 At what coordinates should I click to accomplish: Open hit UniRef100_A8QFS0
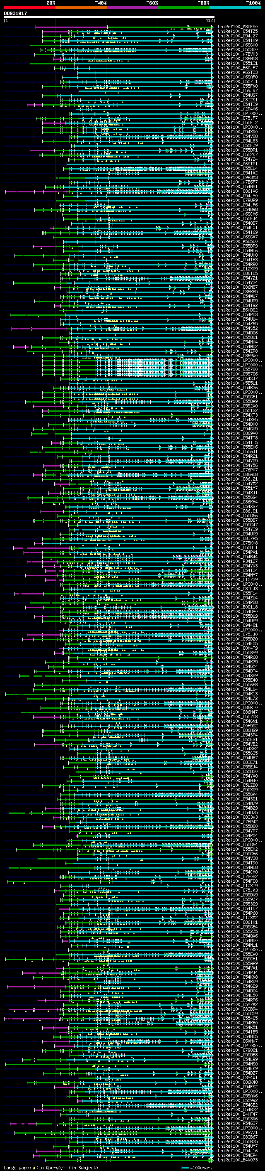point(238,27)
